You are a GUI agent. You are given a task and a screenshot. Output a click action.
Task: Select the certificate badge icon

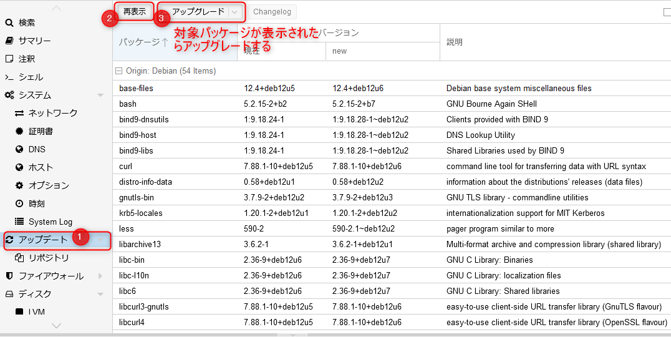pyautogui.click(x=19, y=132)
